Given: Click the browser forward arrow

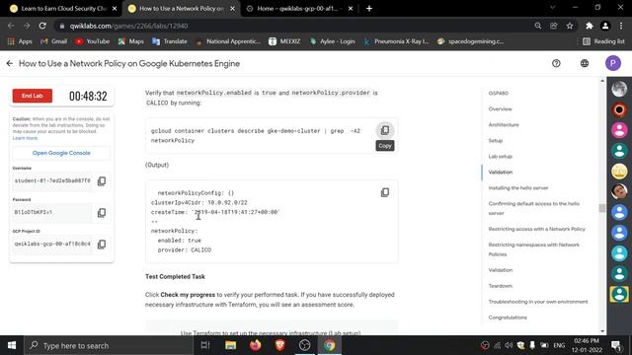Looking at the screenshot, I should (x=27, y=26).
